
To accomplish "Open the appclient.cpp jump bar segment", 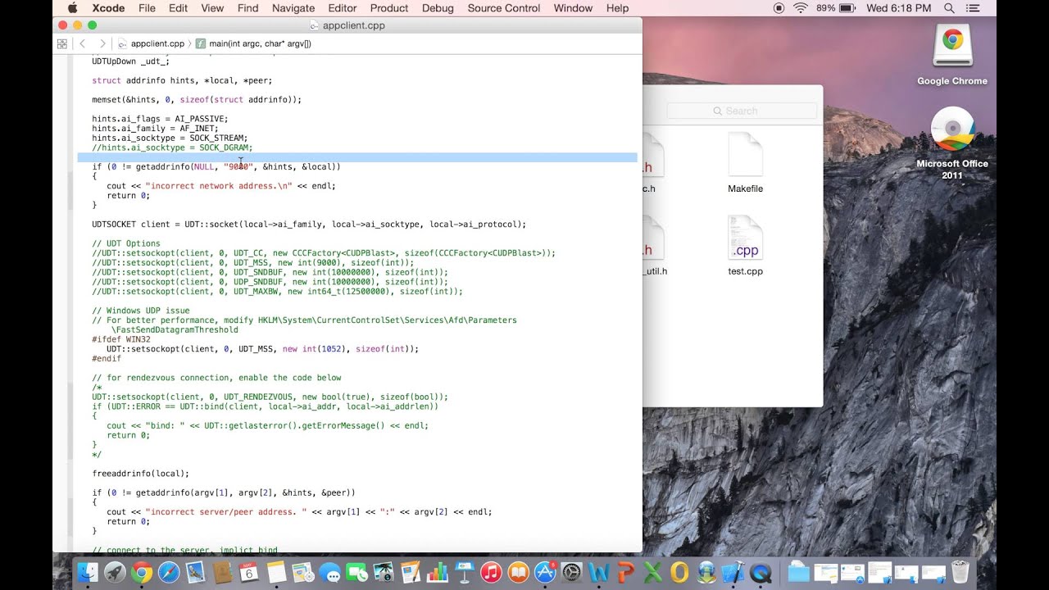I will coord(151,43).
